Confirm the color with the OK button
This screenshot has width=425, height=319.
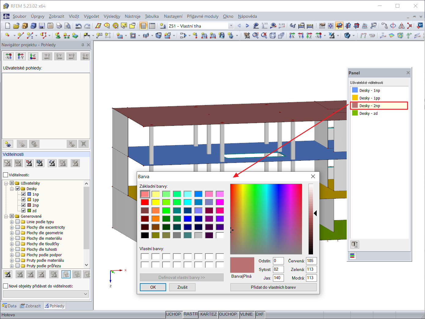[x=153, y=287]
